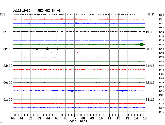Click the UTC column header
Screen dimensions: 165x125
tap(151, 15)
